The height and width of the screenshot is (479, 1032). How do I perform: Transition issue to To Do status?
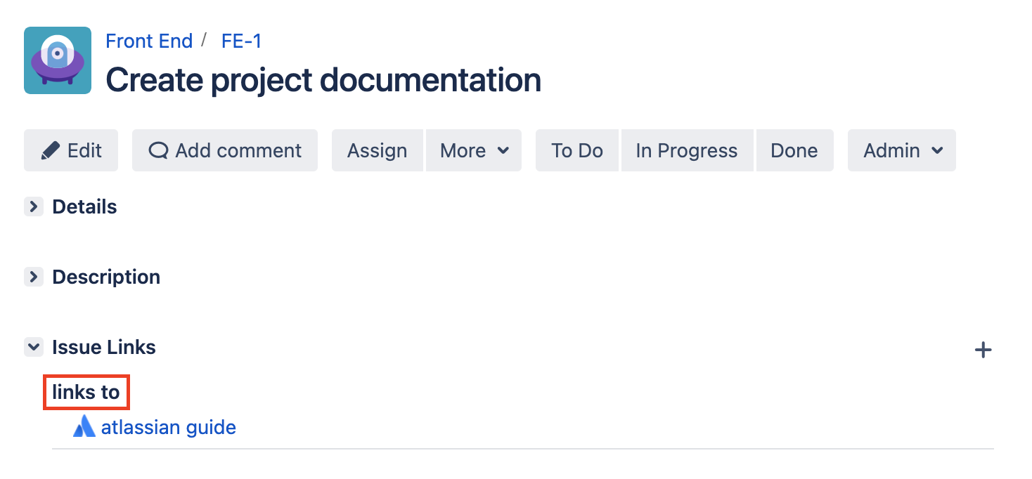click(577, 150)
